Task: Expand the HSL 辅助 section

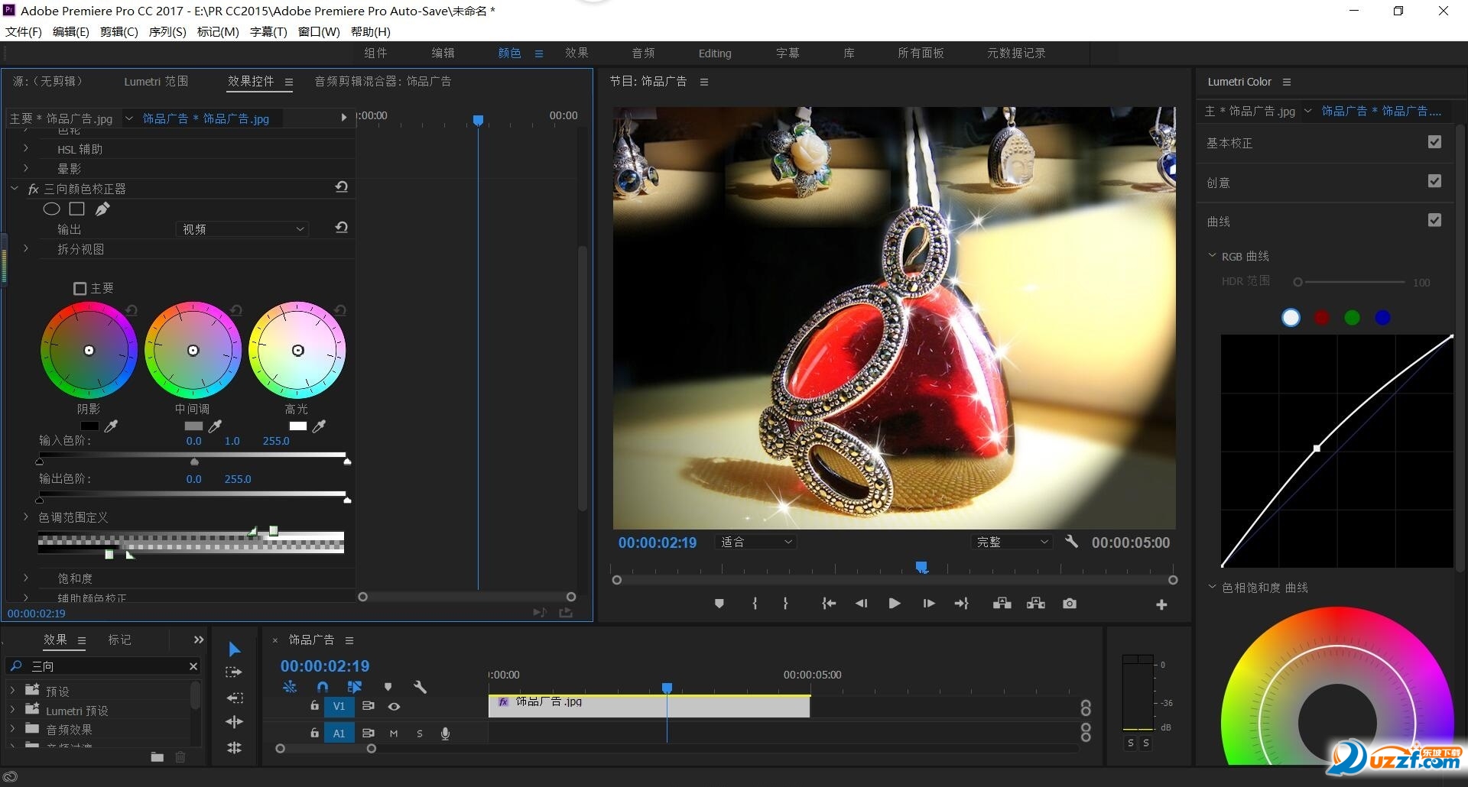Action: [26, 148]
